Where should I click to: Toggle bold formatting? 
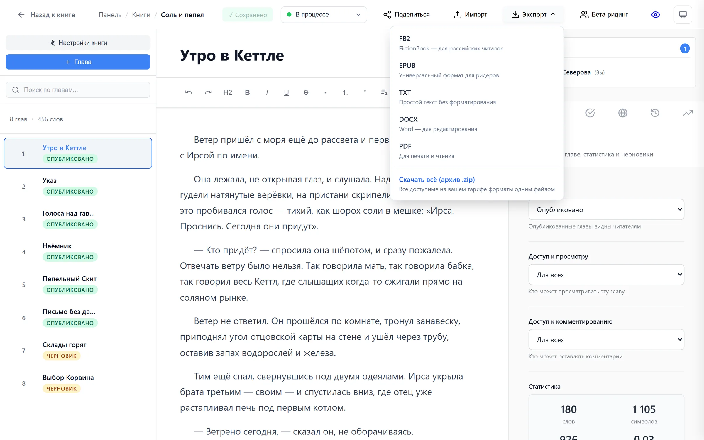247,92
